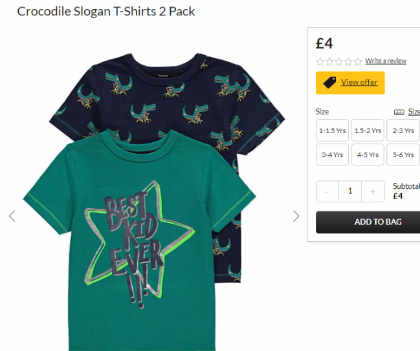Click the second rating star

click(329, 62)
